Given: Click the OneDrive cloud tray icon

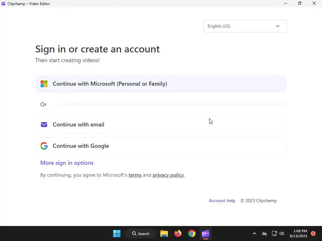Looking at the screenshot, I should coord(264,233).
